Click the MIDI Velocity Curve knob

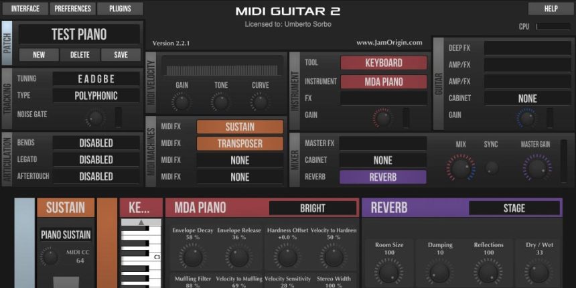pos(260,102)
